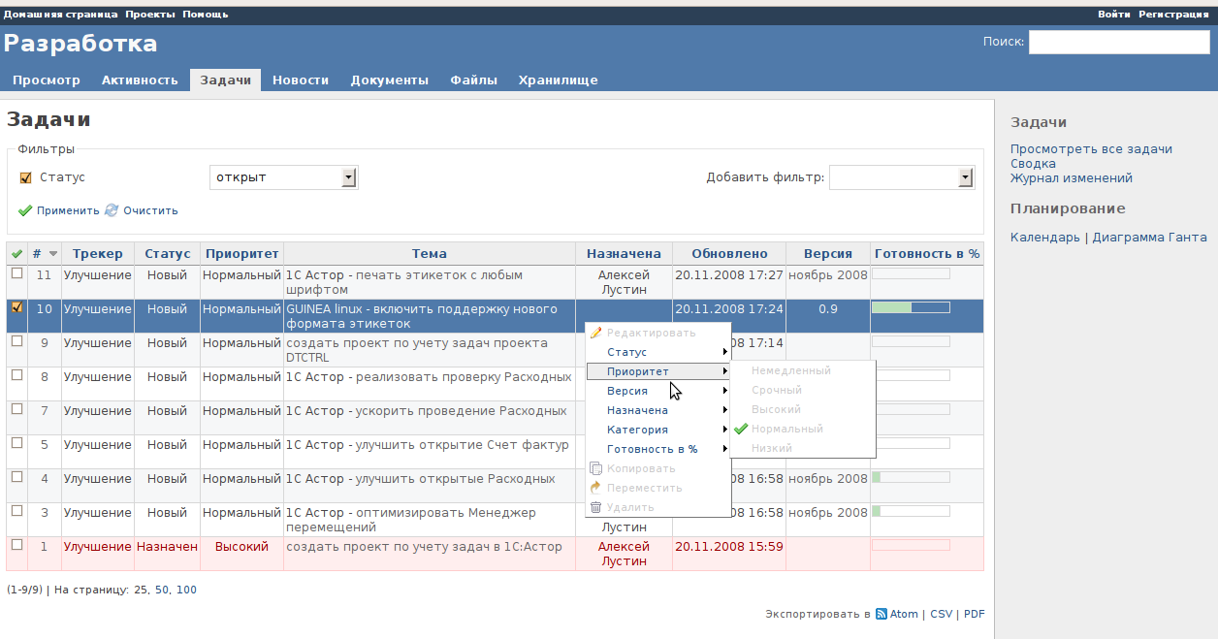Click the copy icon for Копировать
The width and height of the screenshot is (1218, 639).
(595, 468)
